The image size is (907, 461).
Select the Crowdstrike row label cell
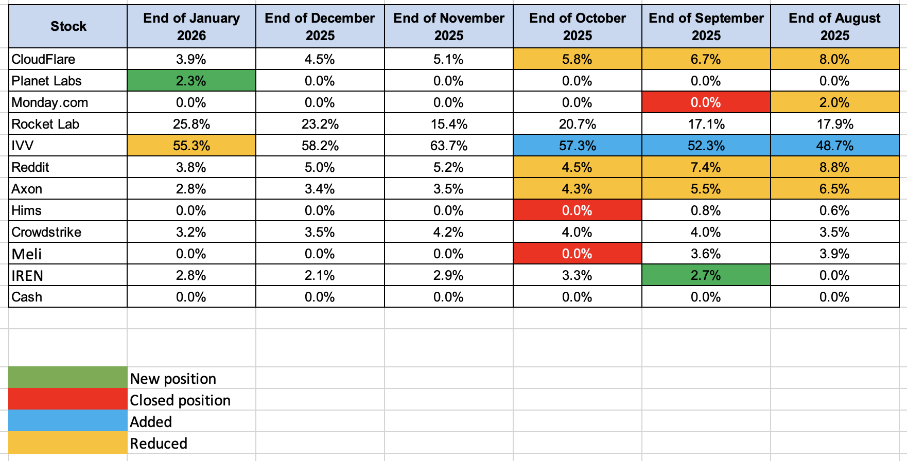(x=47, y=232)
